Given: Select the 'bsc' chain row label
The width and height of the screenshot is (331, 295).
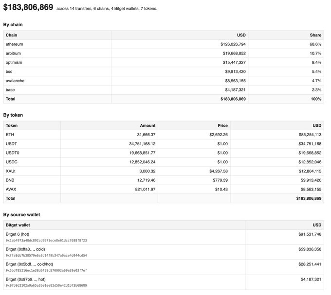Looking at the screenshot, I should (9, 71).
